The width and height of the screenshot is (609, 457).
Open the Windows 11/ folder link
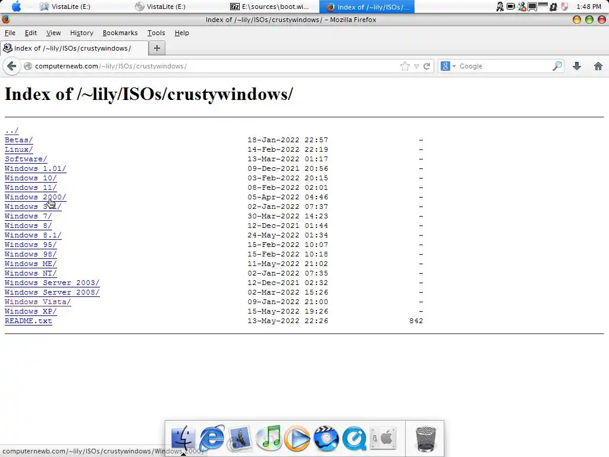31,187
